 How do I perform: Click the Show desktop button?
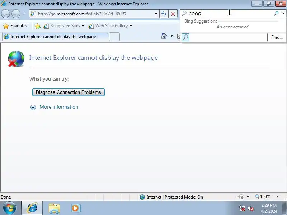(x=284, y=208)
